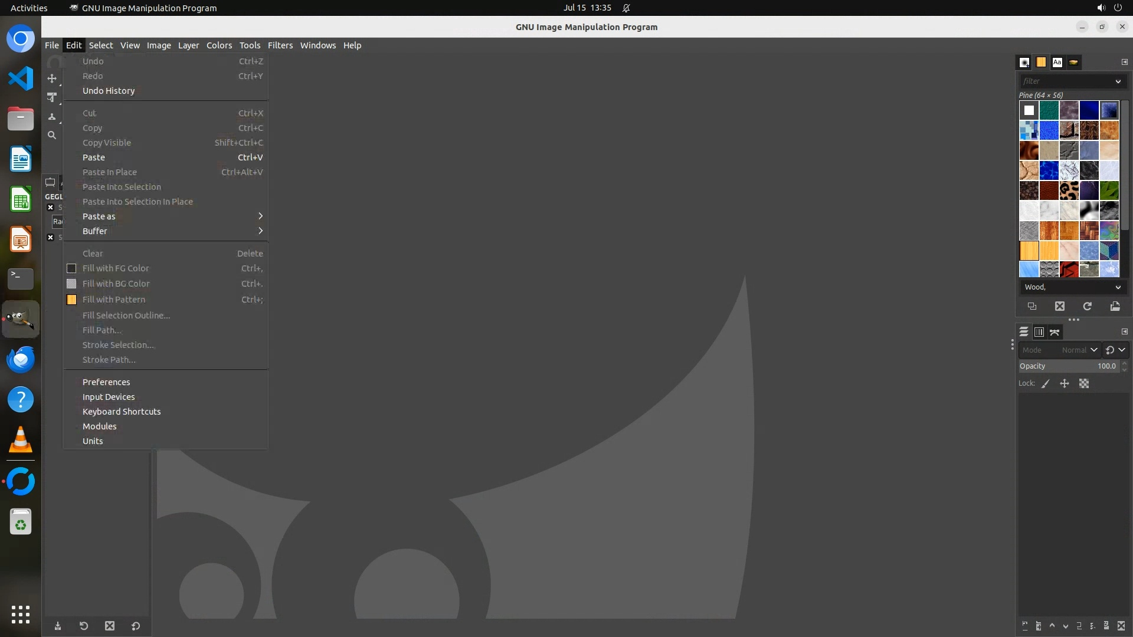This screenshot has width=1133, height=637.
Task: Click Keyboard Shortcuts entry
Action: (122, 412)
